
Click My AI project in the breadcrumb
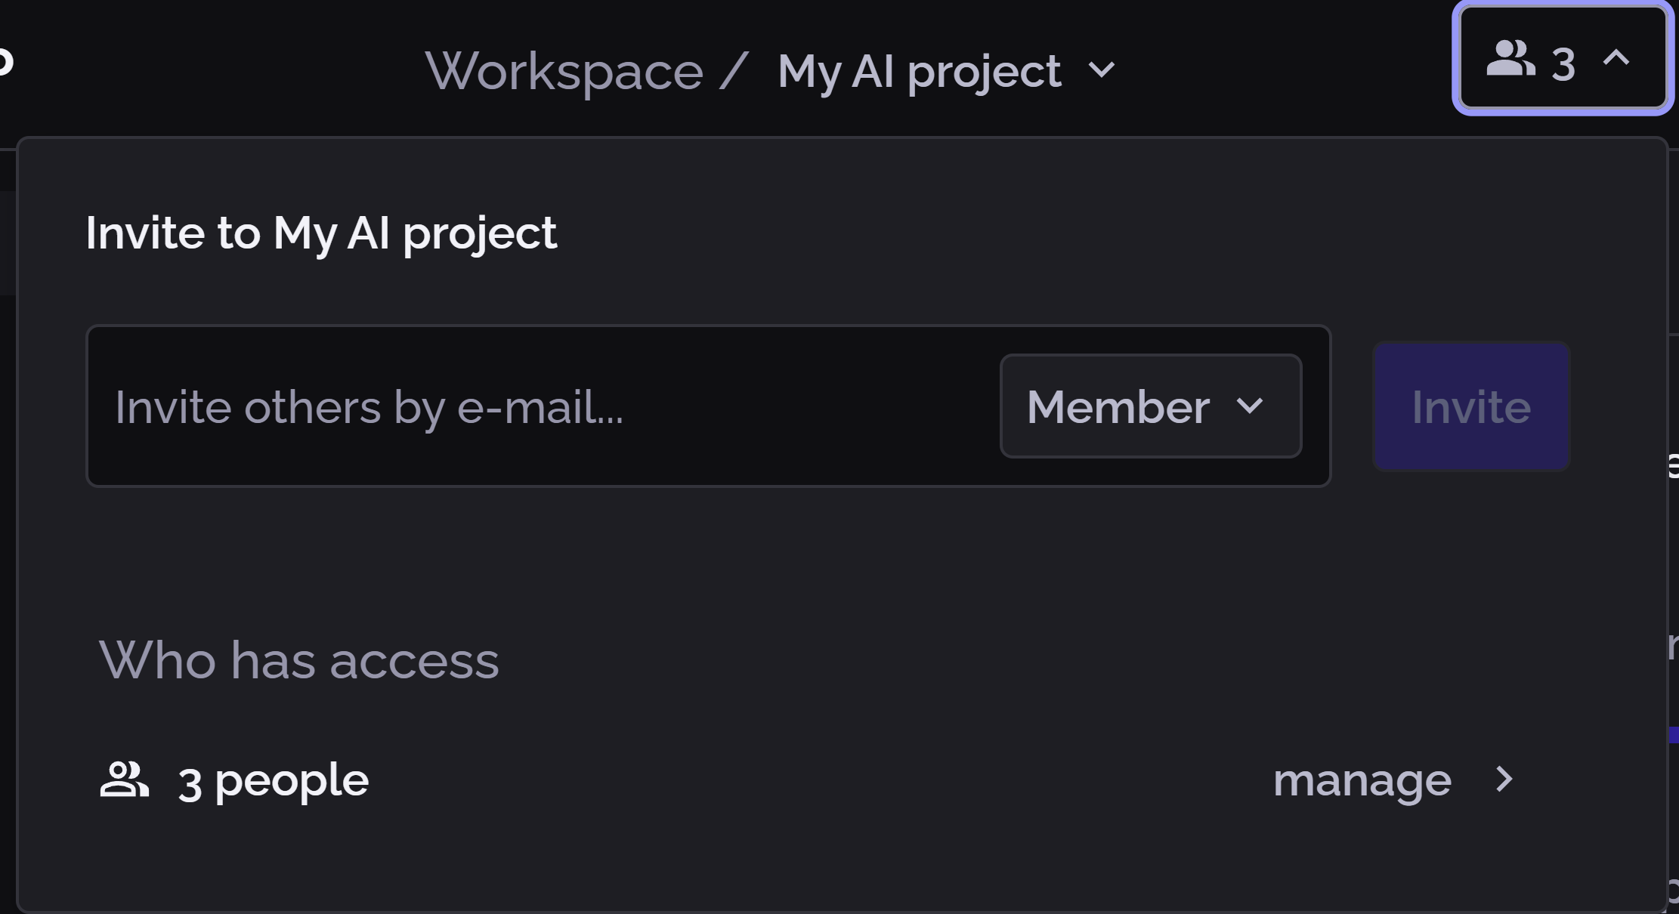(x=917, y=70)
